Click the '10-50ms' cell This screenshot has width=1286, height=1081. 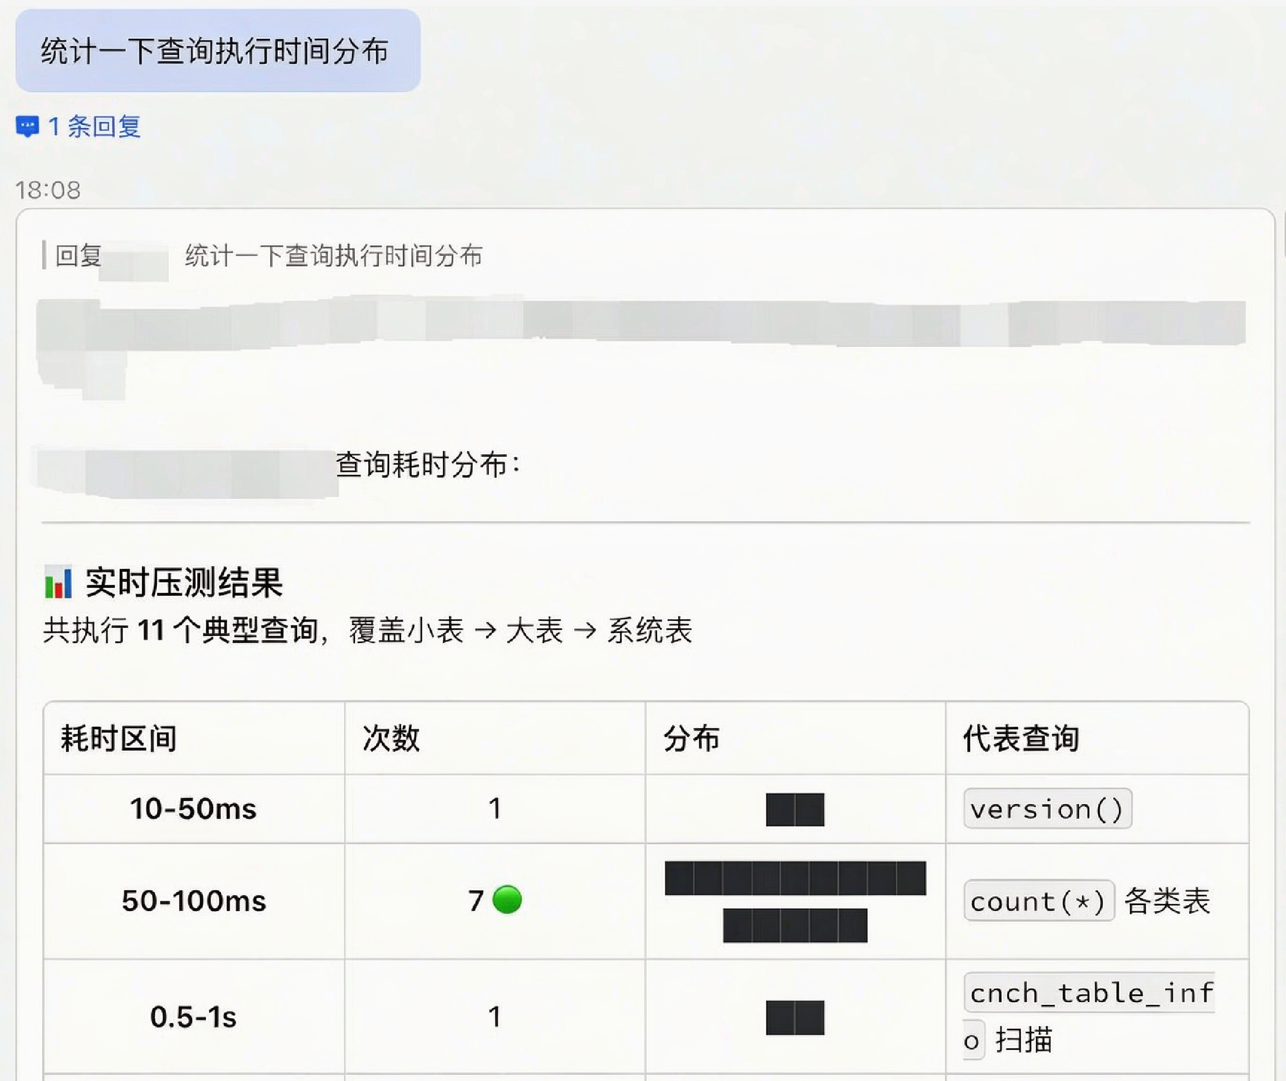tap(193, 809)
